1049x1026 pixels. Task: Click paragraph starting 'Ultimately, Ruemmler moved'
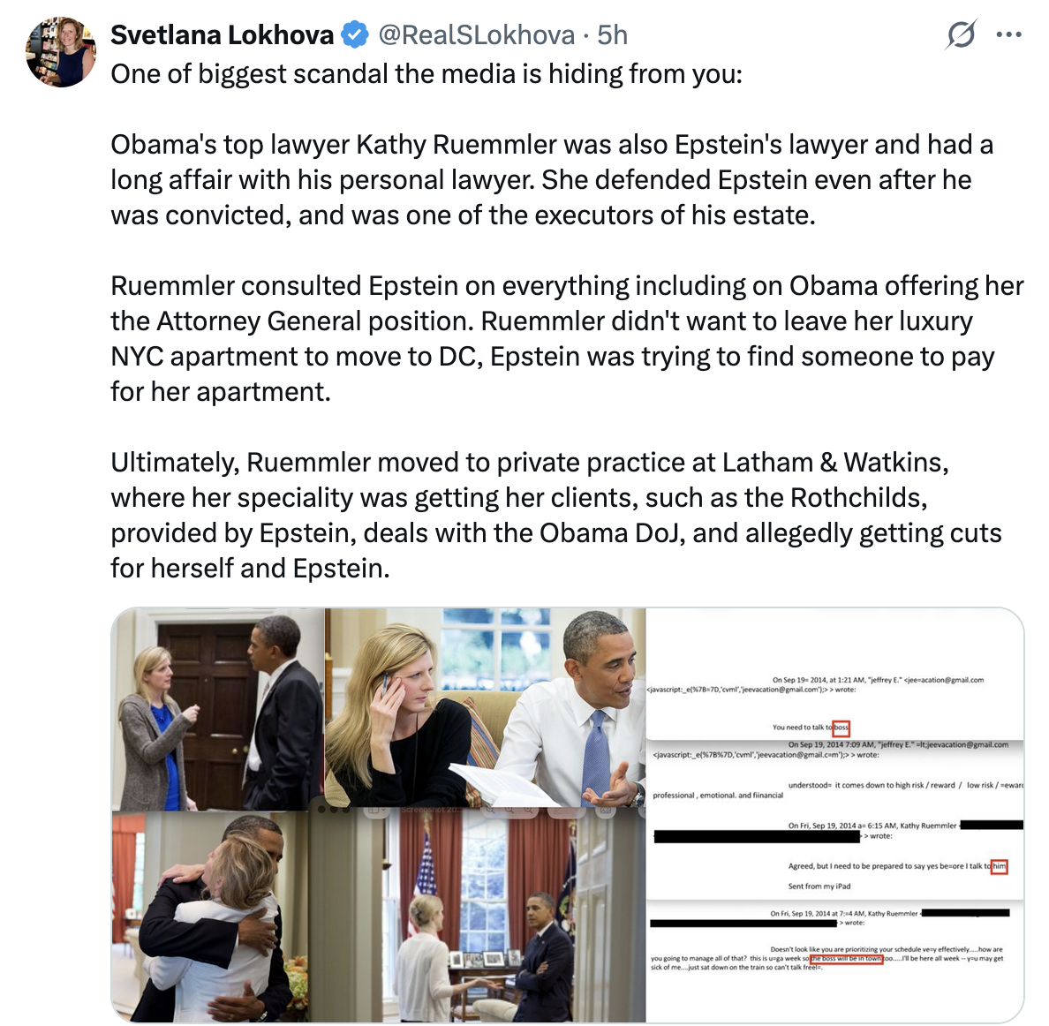(x=556, y=515)
